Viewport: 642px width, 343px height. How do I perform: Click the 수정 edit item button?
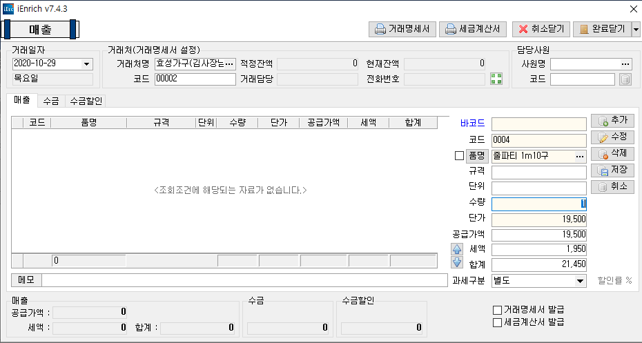612,137
